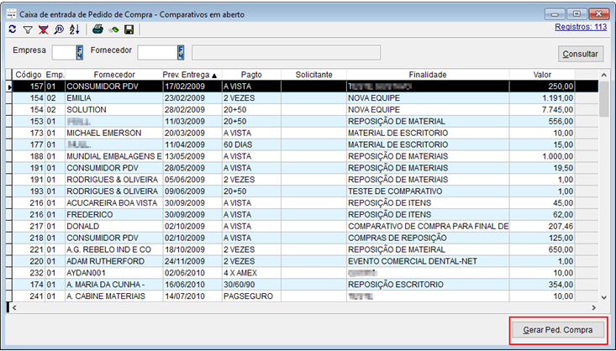
Task: Click inside the Fornecedor input field
Action: click(156, 53)
